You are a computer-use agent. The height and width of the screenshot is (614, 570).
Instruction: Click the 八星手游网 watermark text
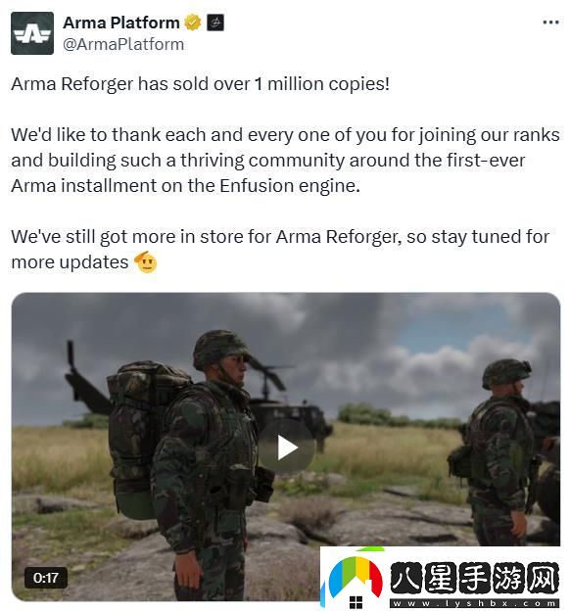pyautogui.click(x=475, y=577)
